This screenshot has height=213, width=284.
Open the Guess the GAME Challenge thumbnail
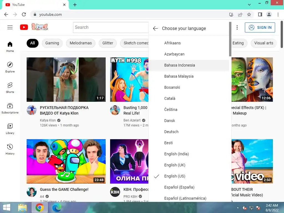point(66,161)
